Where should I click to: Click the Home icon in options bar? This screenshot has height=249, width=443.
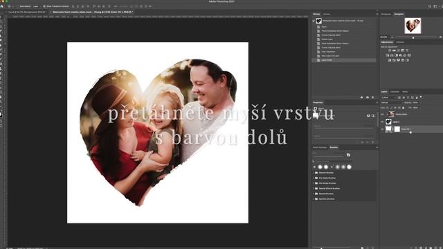click(2, 6)
